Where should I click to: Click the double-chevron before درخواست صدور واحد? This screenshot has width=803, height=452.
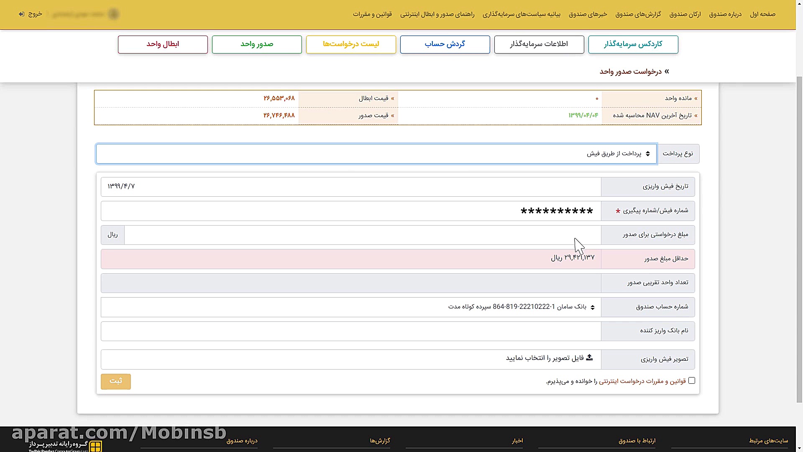[x=667, y=72]
